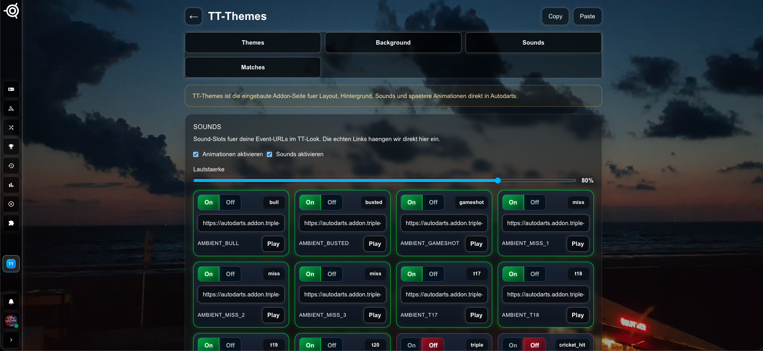Click the Autodarts logo icon

coord(12,11)
